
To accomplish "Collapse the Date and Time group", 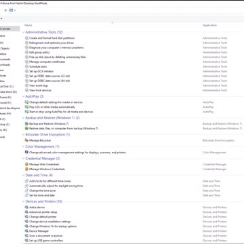I will (x=24, y=176).
